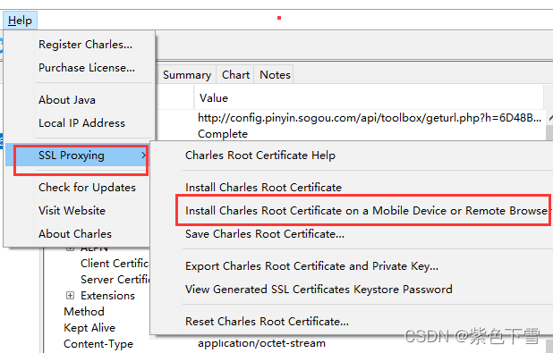
Task: Select Check for Updates
Action: click(87, 188)
